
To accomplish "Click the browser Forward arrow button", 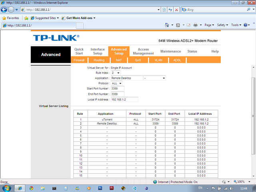I will [x=11, y=10].
